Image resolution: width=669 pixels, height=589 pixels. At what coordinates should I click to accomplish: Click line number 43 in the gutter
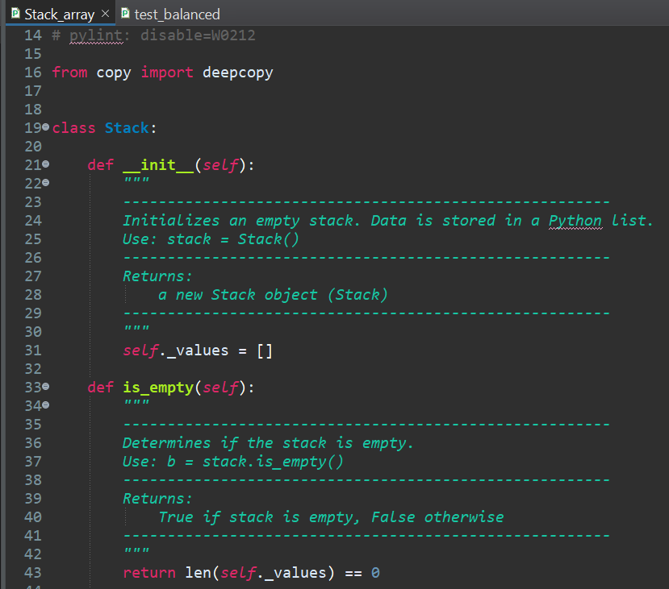[33, 573]
